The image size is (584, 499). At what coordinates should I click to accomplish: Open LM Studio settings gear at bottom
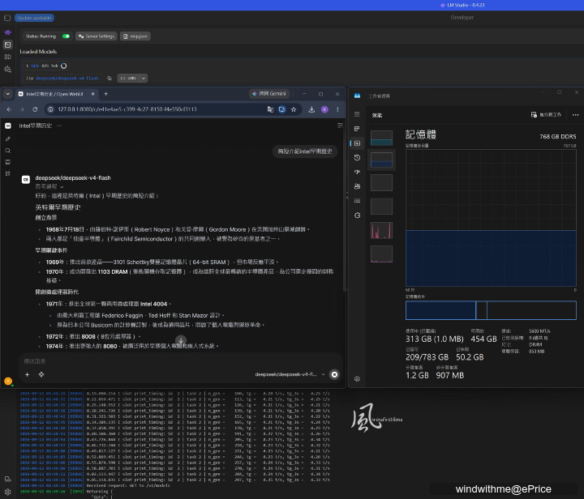tap(7, 492)
